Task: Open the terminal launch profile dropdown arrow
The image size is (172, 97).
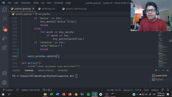Action: click(159, 70)
